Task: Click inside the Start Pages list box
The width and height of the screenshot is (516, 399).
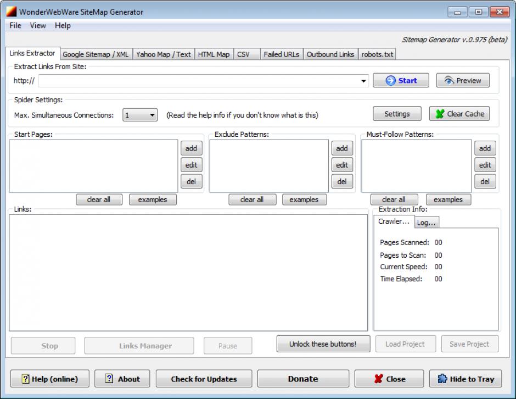Action: coord(93,166)
